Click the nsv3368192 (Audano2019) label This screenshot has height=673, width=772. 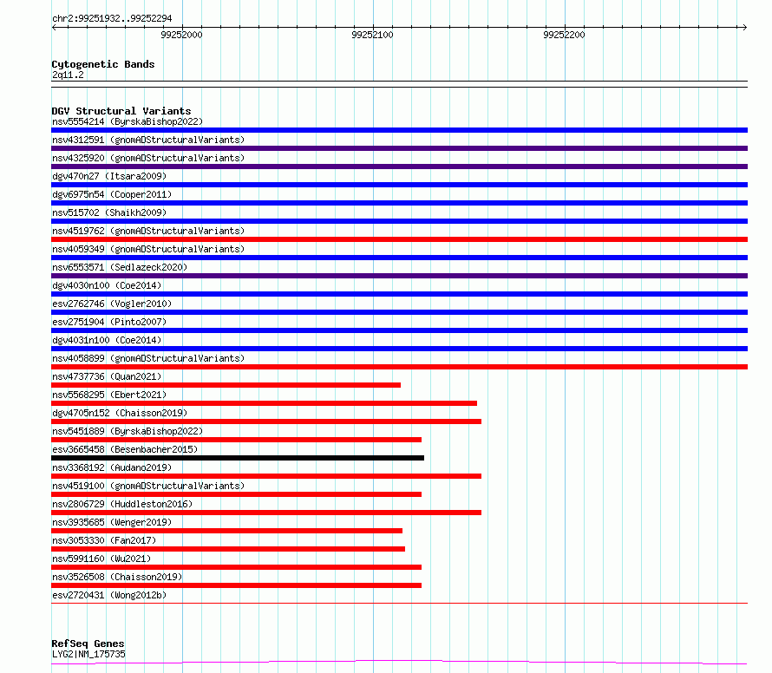coord(112,467)
